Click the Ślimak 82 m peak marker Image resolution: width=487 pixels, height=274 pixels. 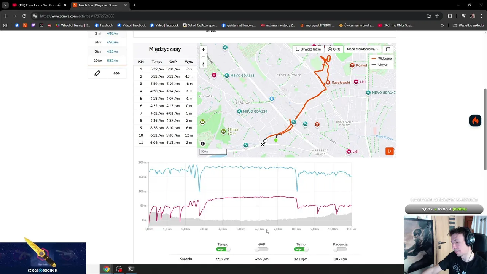pyautogui.click(x=223, y=132)
